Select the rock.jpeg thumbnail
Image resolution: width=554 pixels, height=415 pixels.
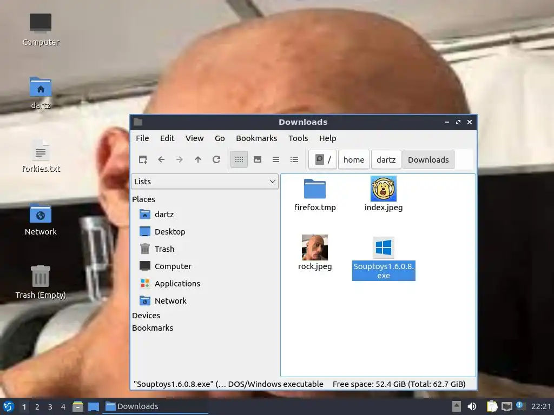(314, 247)
